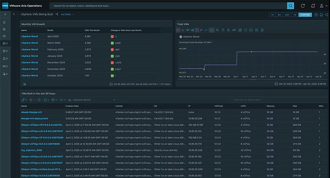
Task: Open the ACTIONS dropdown
Action: coord(67,15)
